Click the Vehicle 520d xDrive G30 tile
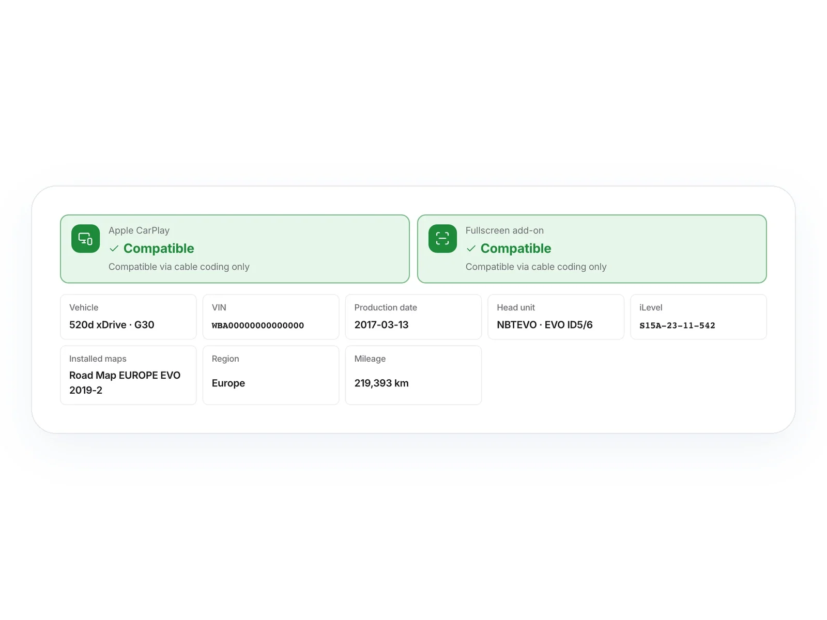827x620 pixels. pos(128,317)
